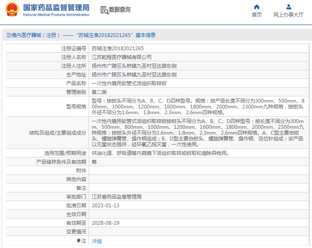Screen dimensions: 312x248
Task: Open the 详情 link
Action: pos(97,241)
